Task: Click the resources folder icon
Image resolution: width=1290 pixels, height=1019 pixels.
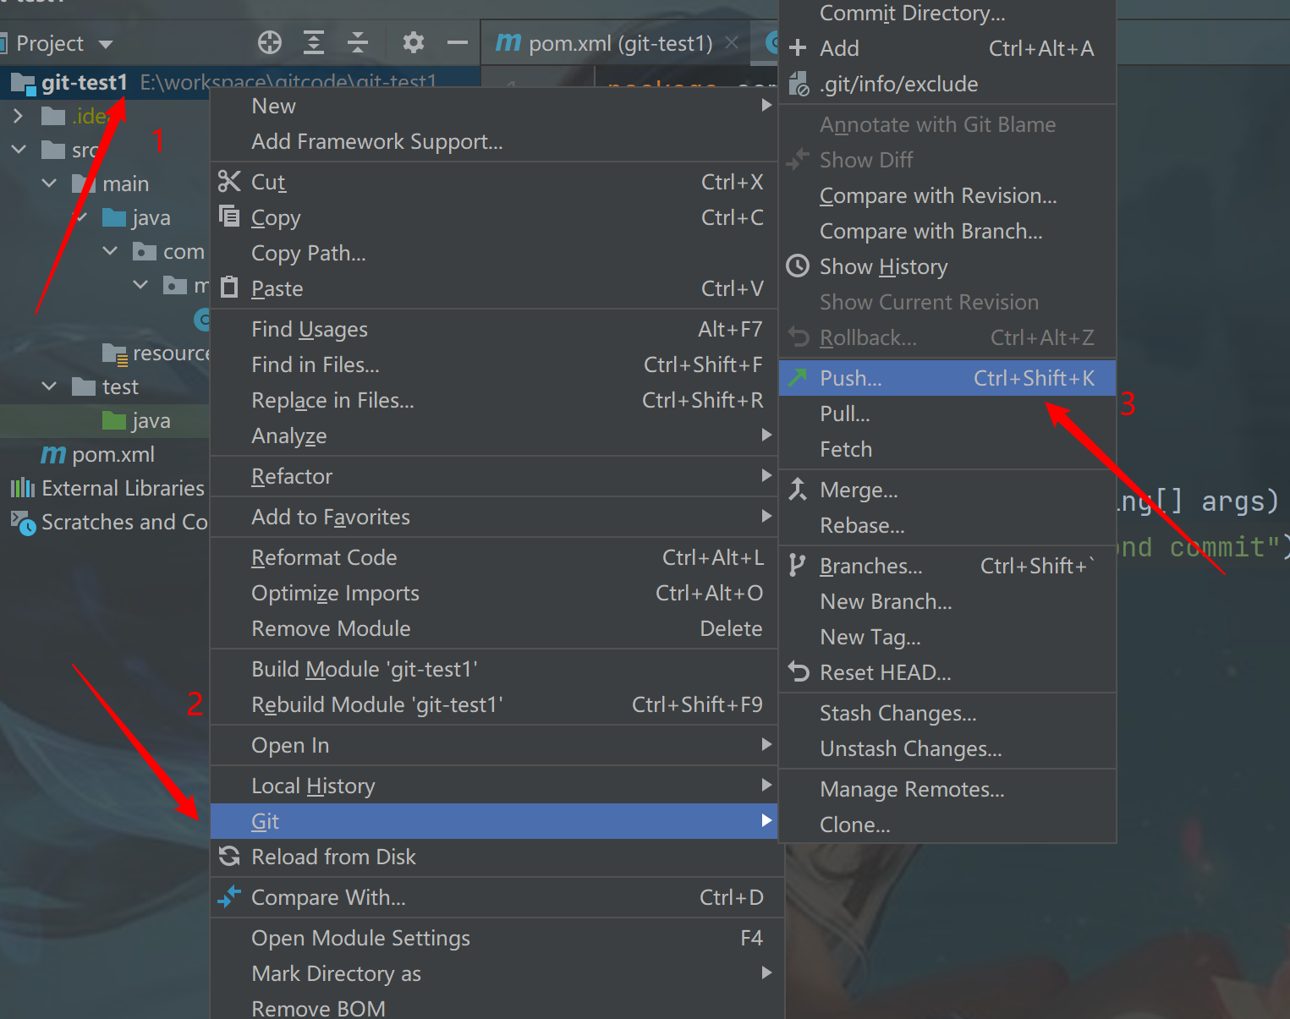Action: pos(115,353)
